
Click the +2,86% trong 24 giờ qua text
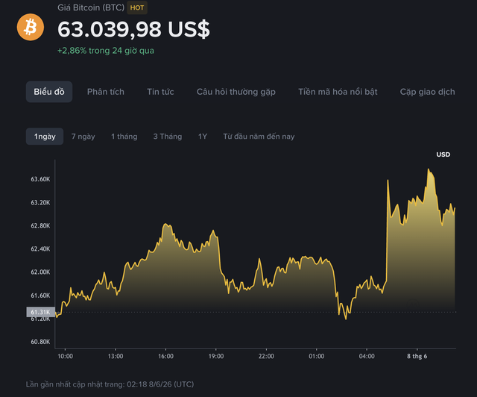[x=106, y=51]
